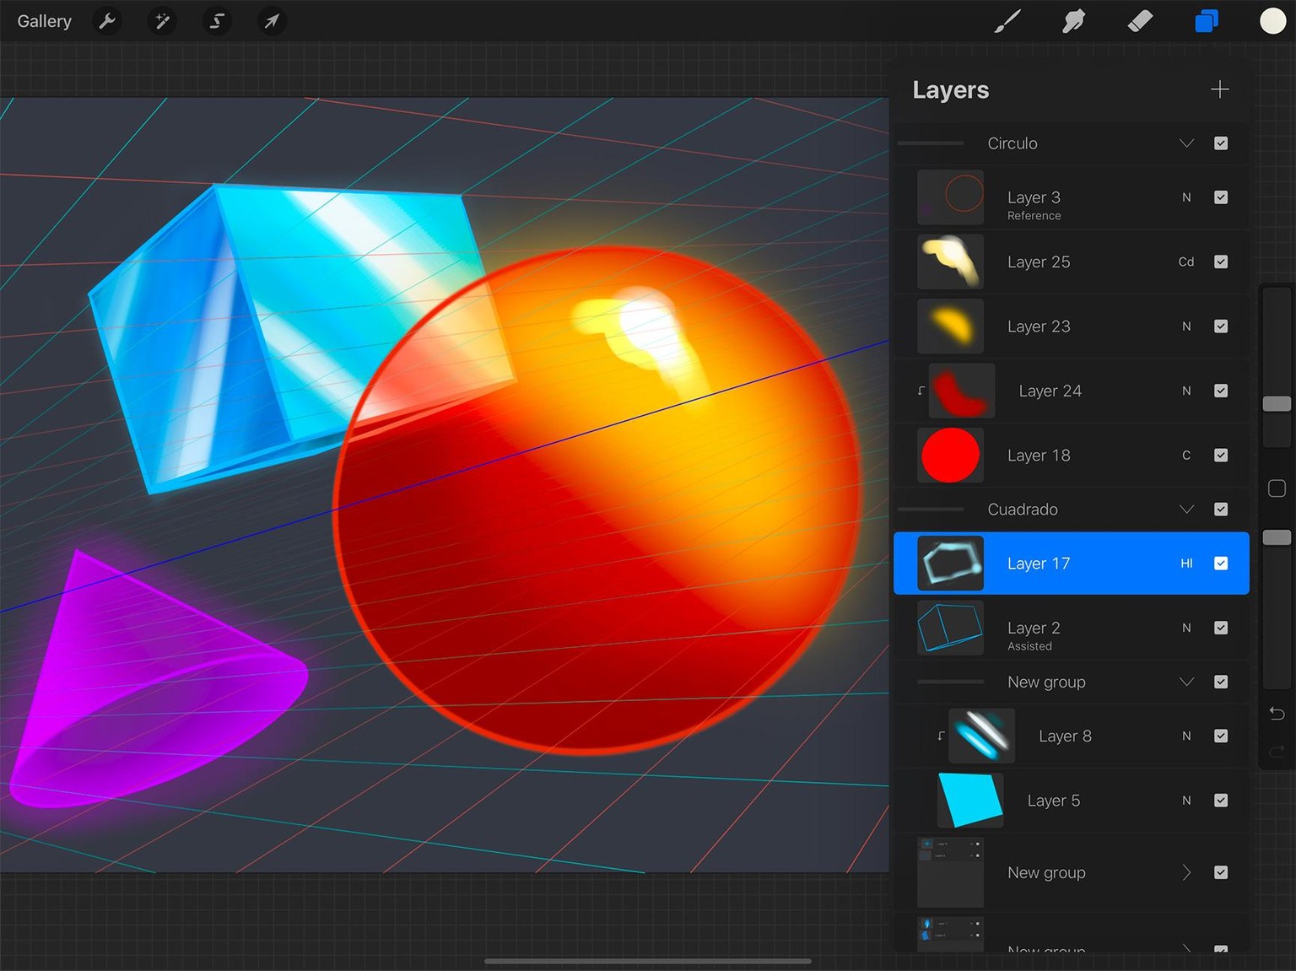Close the Layers panel via layers icon
Image resolution: width=1296 pixels, height=971 pixels.
point(1207,21)
